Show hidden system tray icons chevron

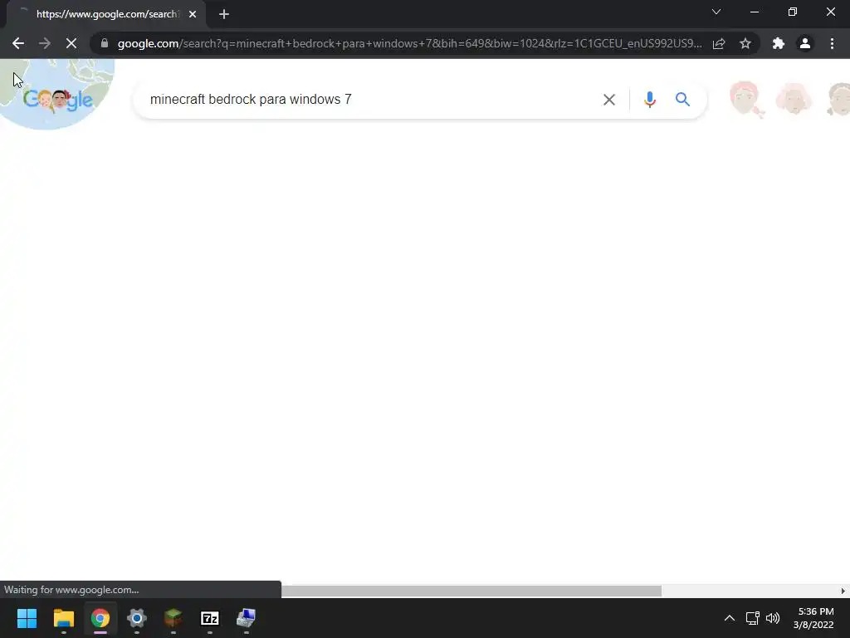pos(730,618)
